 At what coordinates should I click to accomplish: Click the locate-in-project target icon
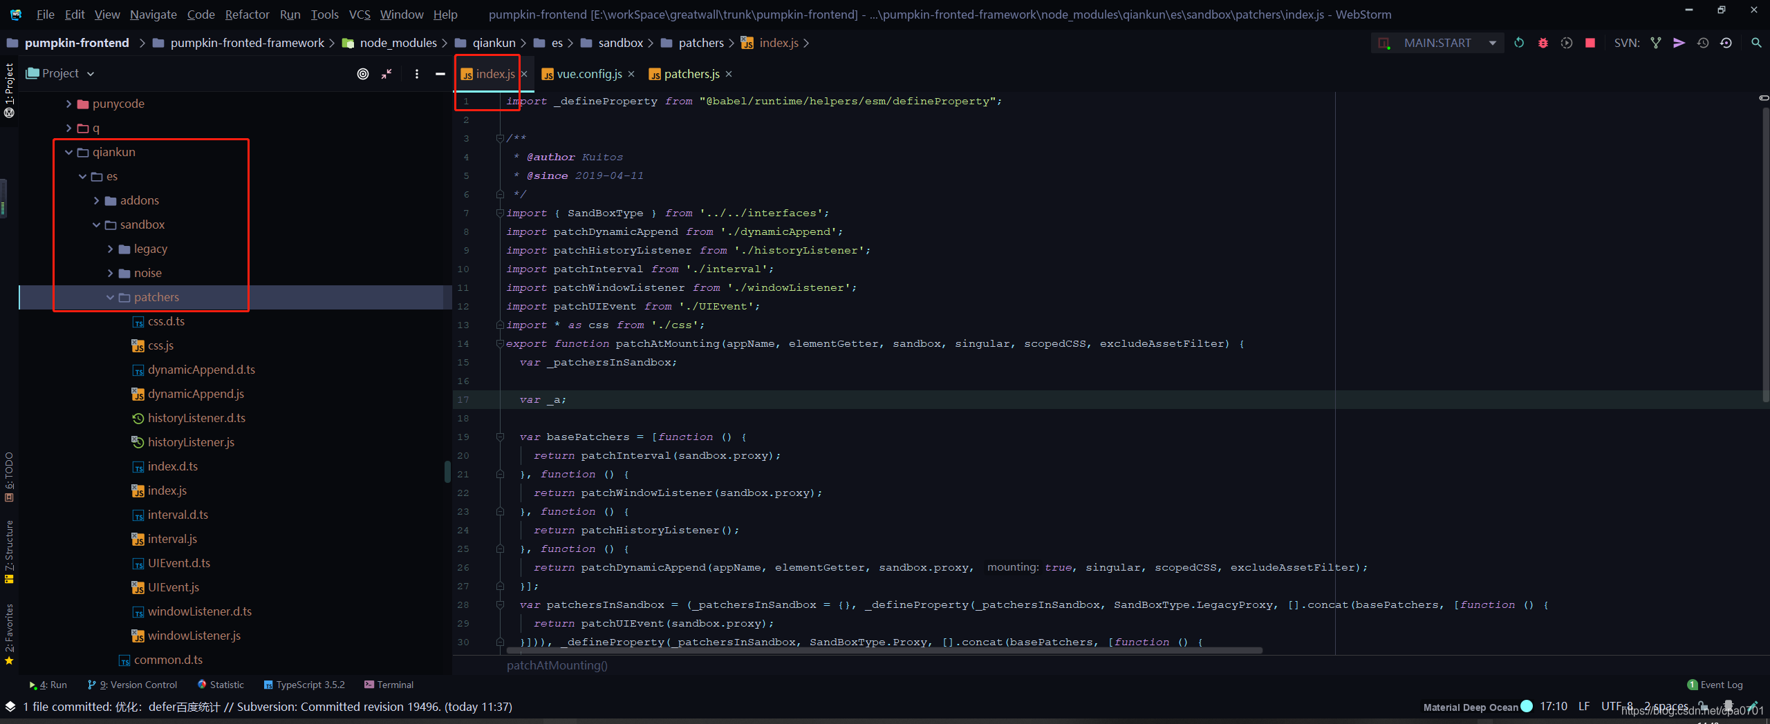tap(363, 74)
